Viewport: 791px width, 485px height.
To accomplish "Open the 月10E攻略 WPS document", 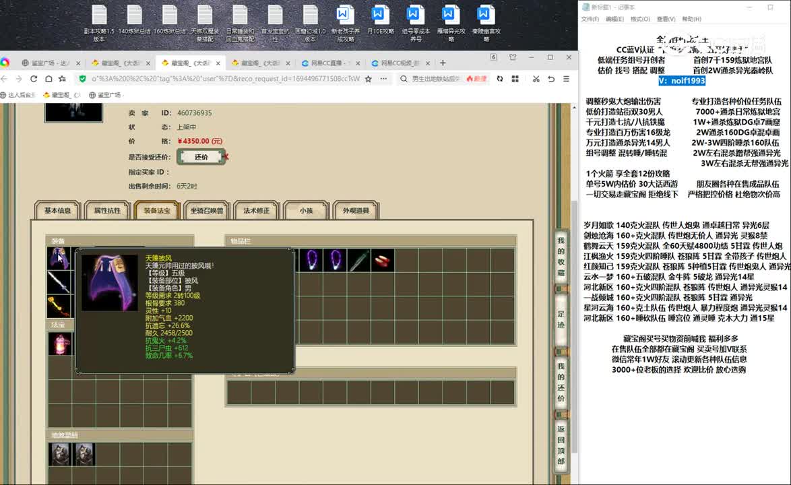I will (x=381, y=20).
